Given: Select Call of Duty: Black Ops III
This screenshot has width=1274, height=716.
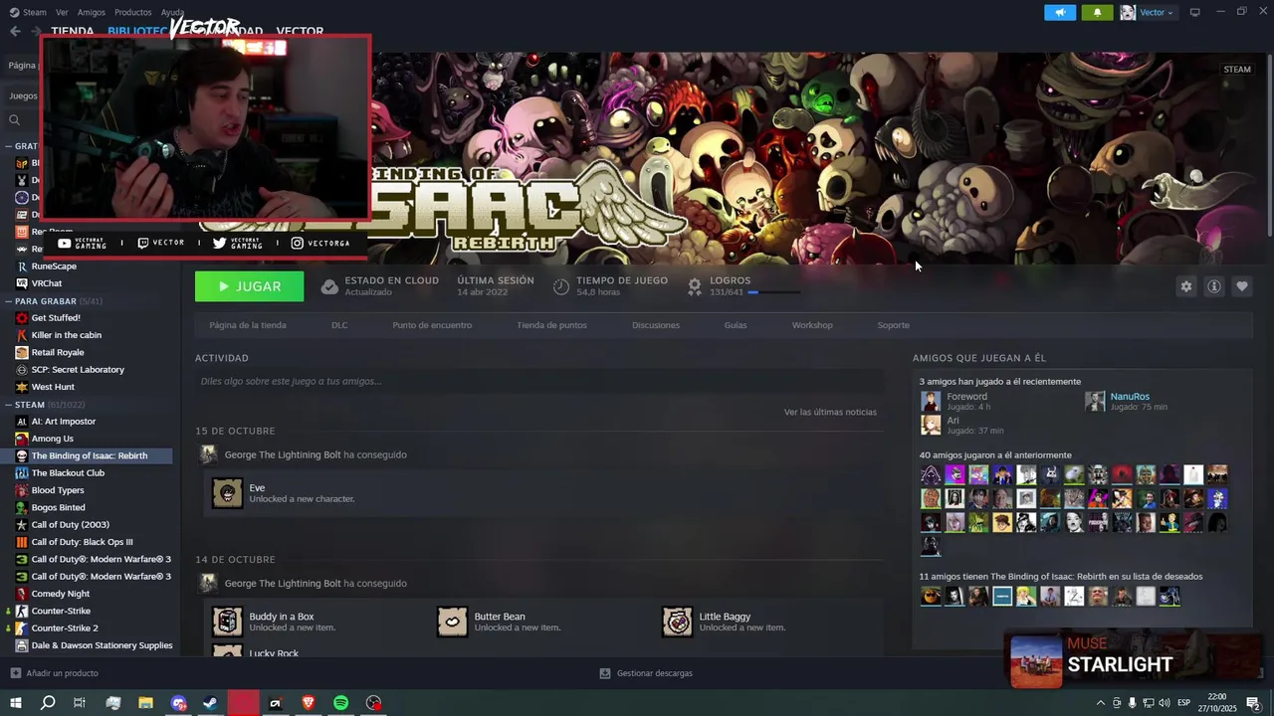Looking at the screenshot, I should tap(87, 542).
